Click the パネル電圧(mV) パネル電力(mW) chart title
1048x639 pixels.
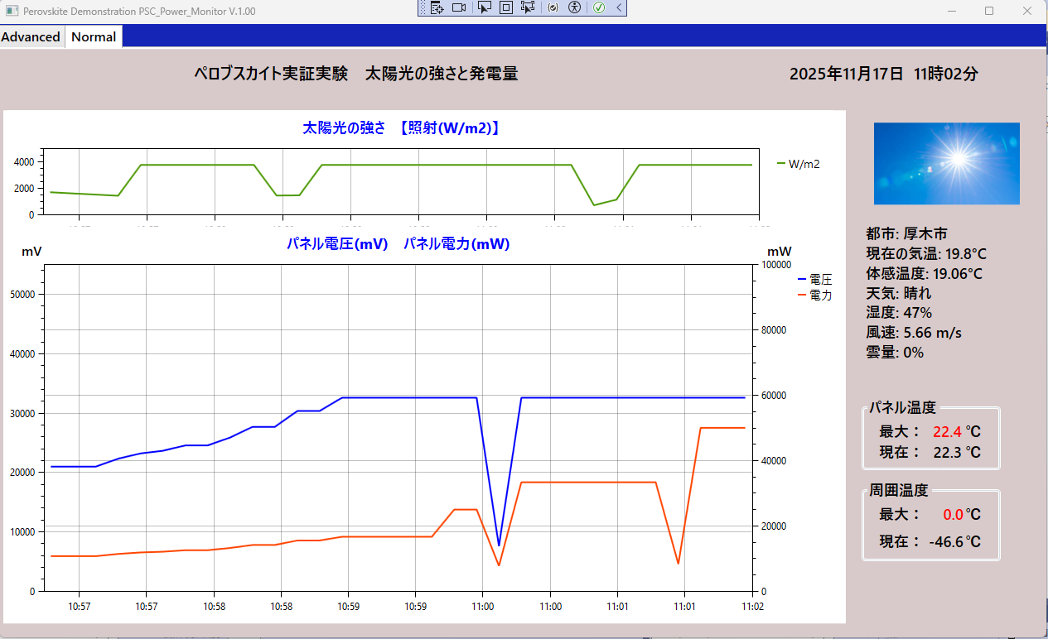pos(398,244)
